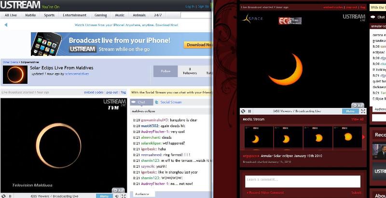Open the first Media Stream thumbnail

tap(259, 137)
